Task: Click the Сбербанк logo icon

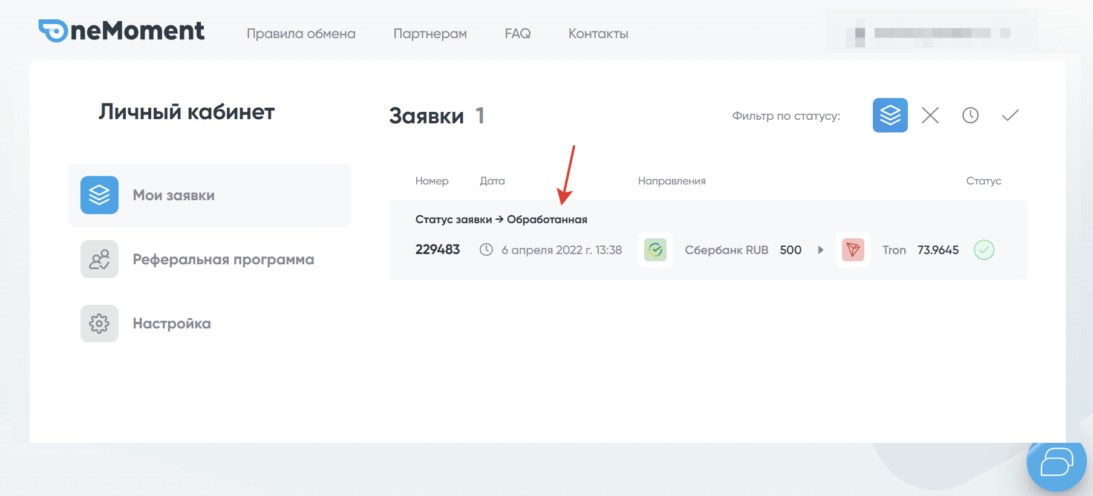Action: [x=655, y=250]
